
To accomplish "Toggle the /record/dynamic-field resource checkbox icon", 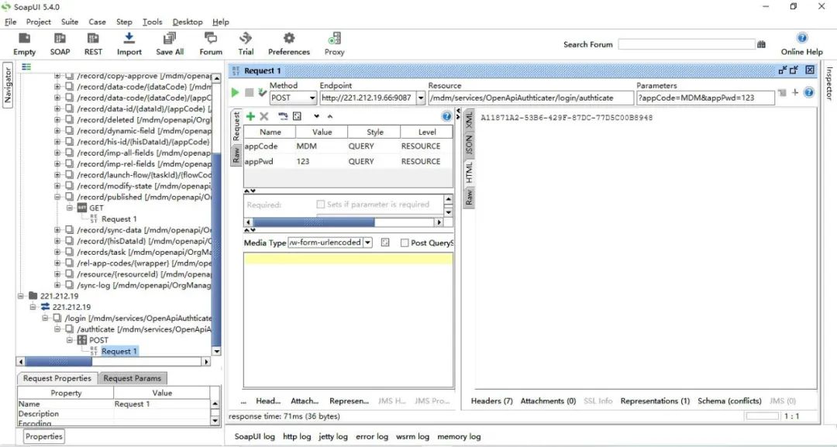I will (x=70, y=131).
